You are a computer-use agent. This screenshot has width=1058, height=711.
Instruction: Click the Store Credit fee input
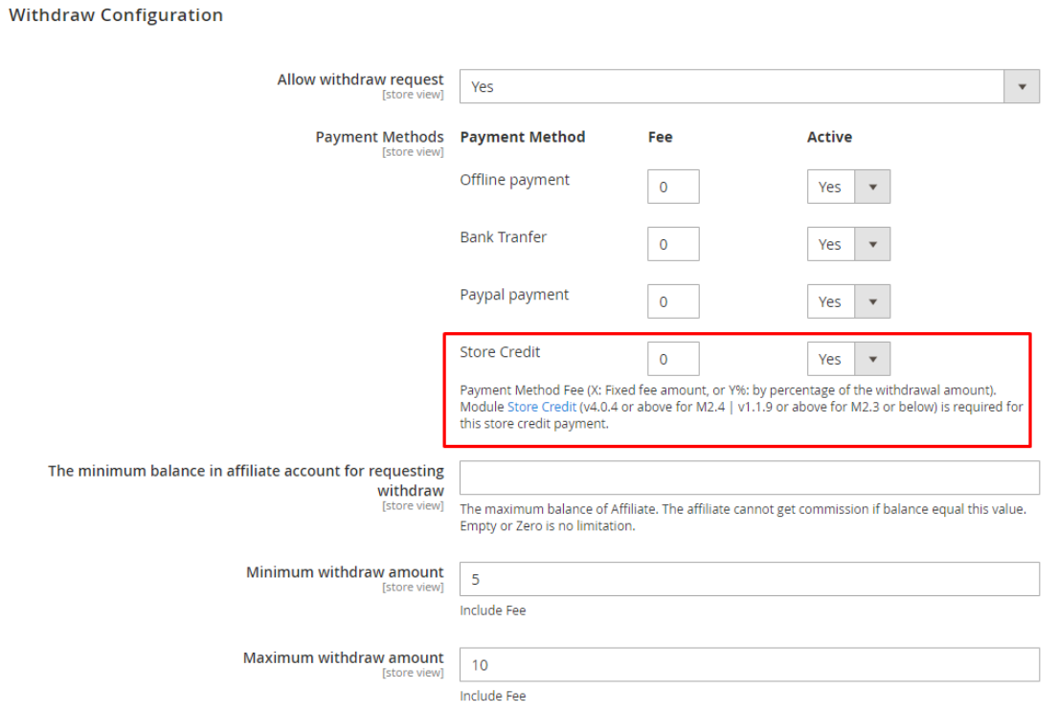[x=673, y=359]
